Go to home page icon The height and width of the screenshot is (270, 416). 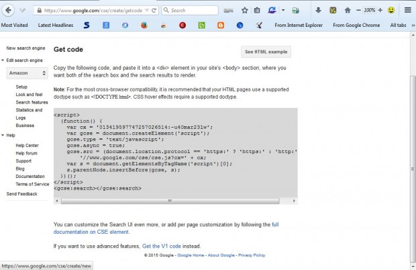tap(348, 10)
